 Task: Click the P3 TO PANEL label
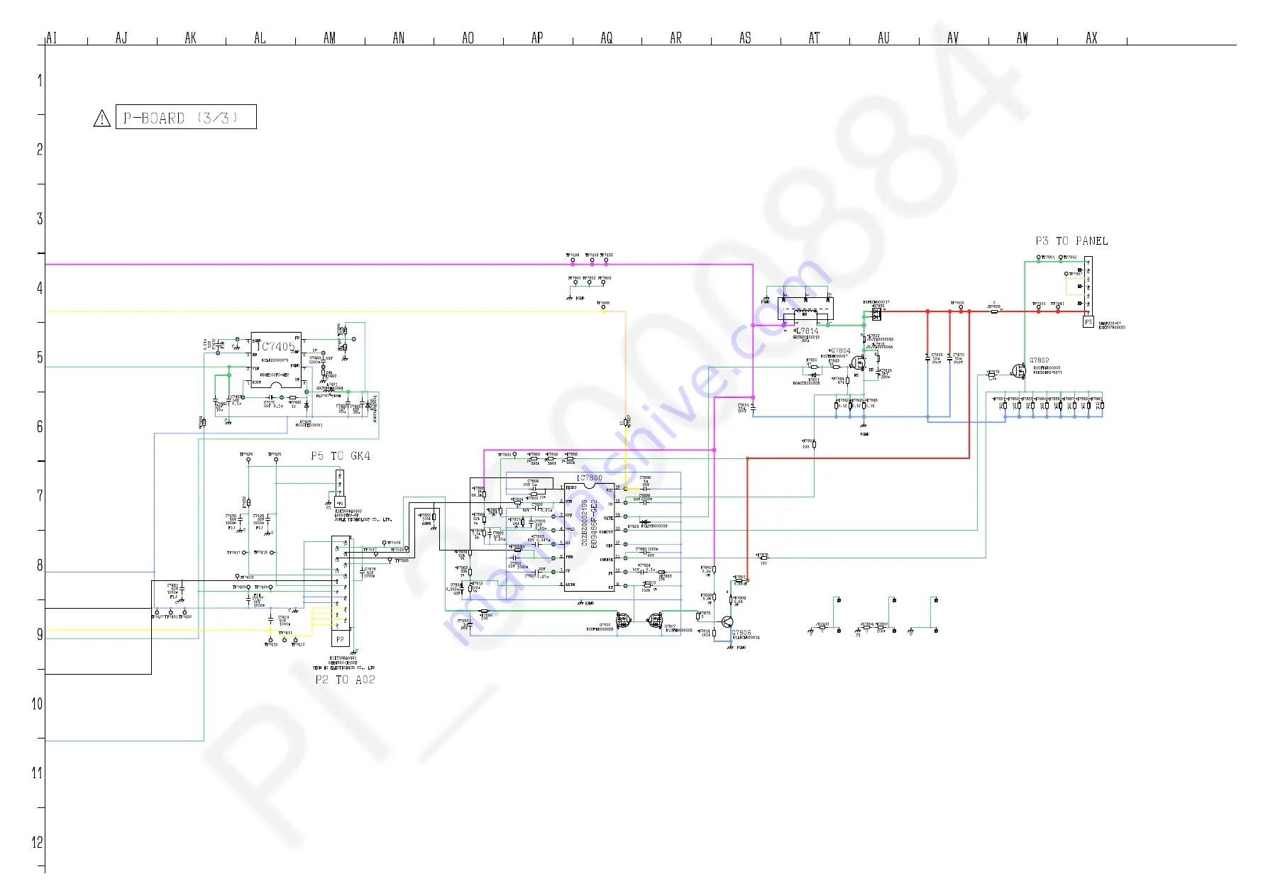point(1071,241)
